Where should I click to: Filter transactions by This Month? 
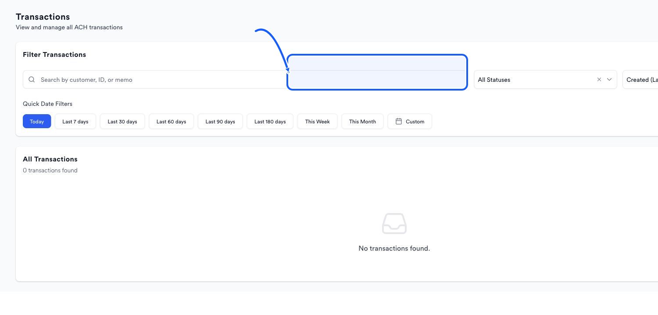click(x=362, y=122)
